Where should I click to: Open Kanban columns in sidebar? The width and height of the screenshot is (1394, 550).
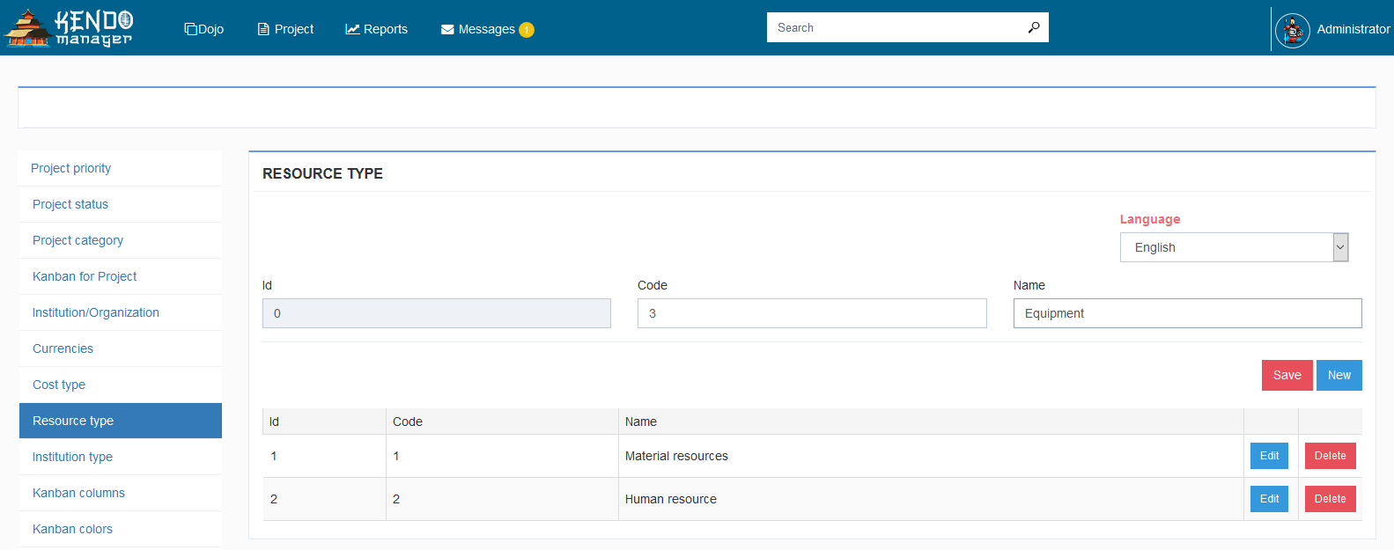coord(121,493)
